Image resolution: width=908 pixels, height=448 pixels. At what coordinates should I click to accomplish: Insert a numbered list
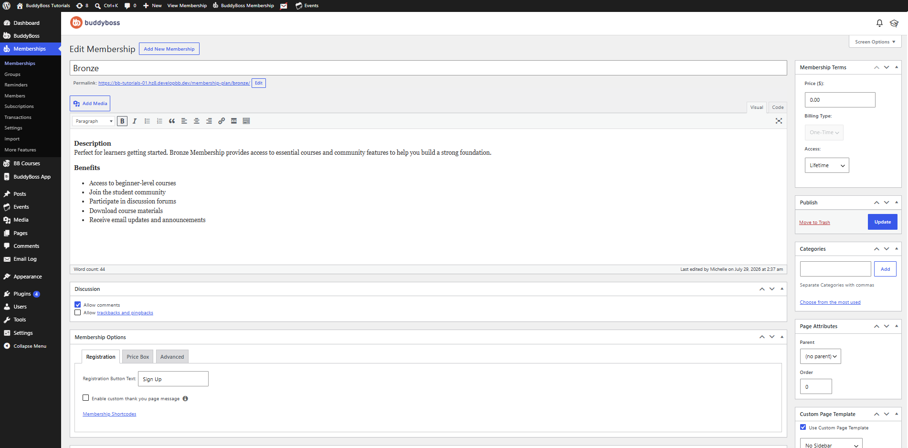pyautogui.click(x=159, y=121)
